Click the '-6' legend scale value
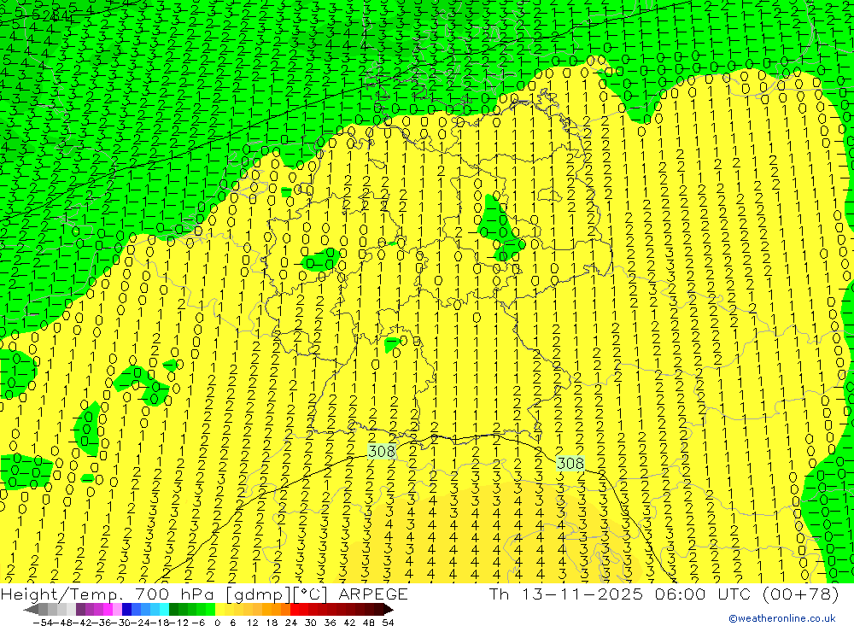The height and width of the screenshot is (626, 854). pyautogui.click(x=198, y=623)
